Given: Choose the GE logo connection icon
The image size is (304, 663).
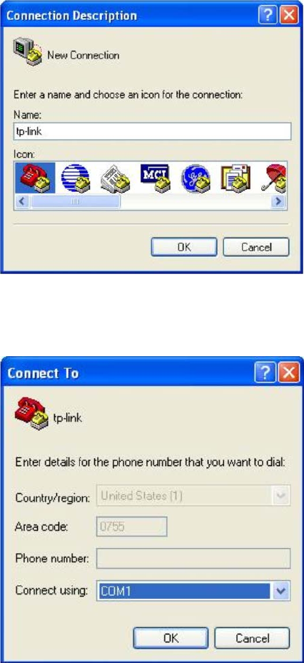Looking at the screenshot, I should [x=197, y=178].
